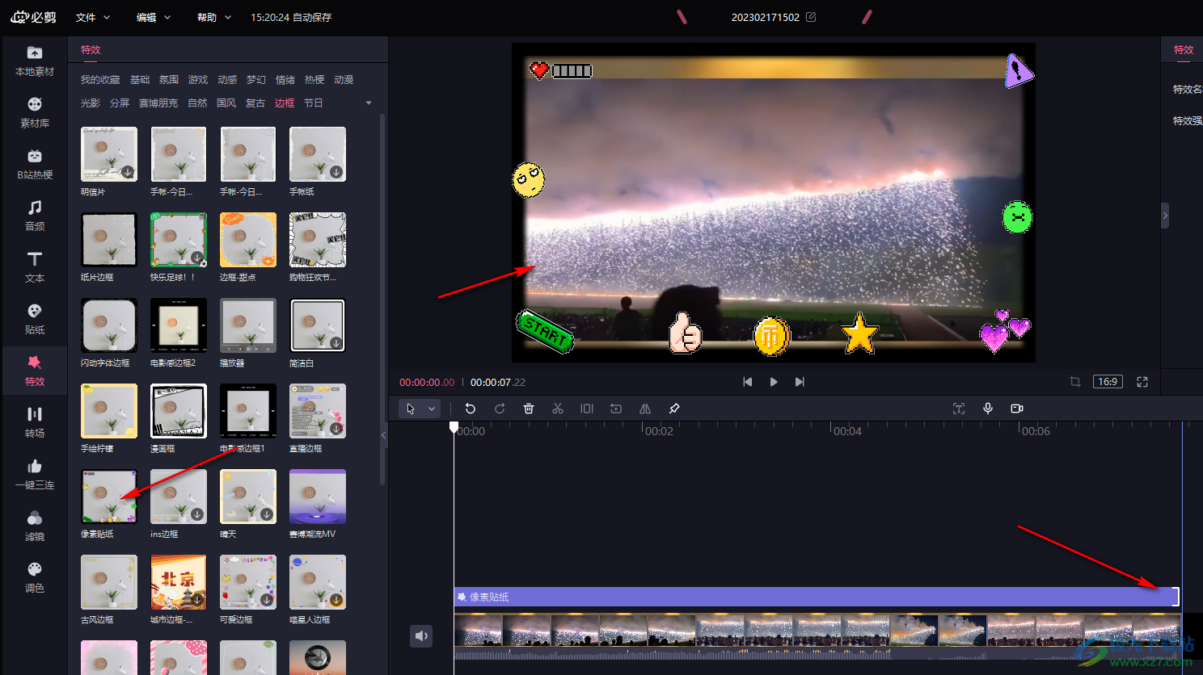
Task: Download the 手帐纸 effect
Action: pos(336,172)
